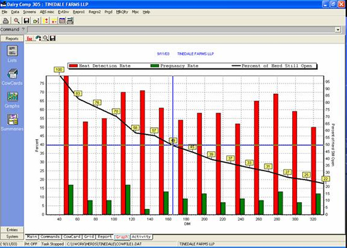The width and height of the screenshot is (347, 248).
Task: Open the ABS misc menu
Action: pos(47,12)
